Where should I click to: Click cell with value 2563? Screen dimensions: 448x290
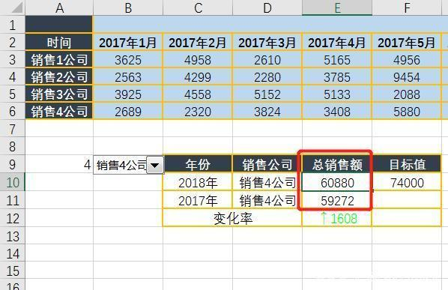(128, 77)
